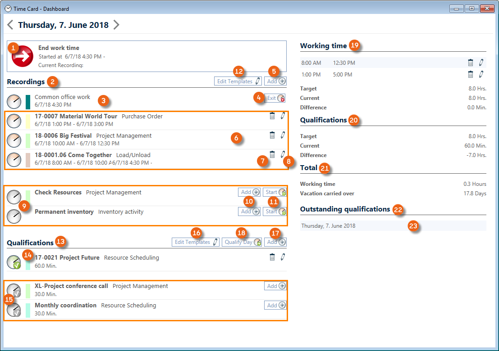Add the XL-Project conference call qualification

[275, 286]
